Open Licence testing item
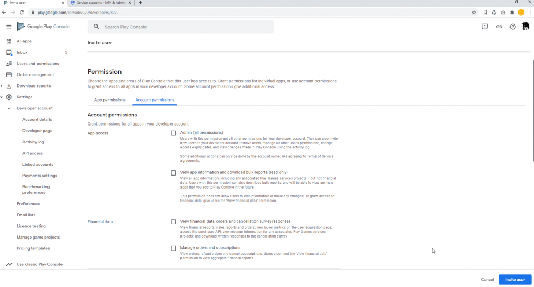Viewport: 534px width, 287px height. (x=31, y=226)
